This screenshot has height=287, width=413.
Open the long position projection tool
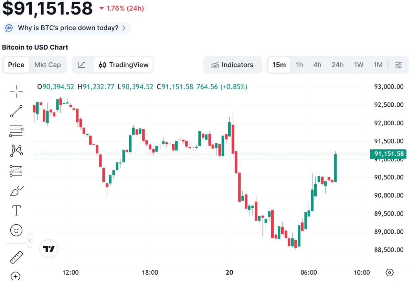pyautogui.click(x=16, y=171)
